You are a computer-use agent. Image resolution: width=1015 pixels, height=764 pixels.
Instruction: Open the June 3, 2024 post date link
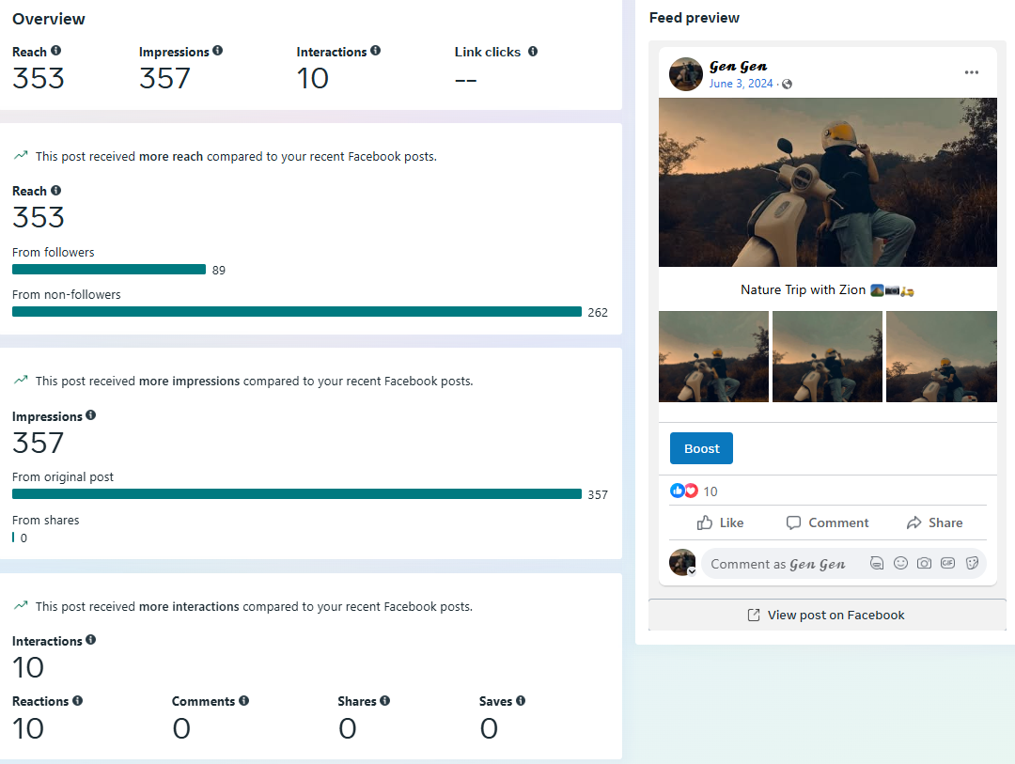(741, 84)
